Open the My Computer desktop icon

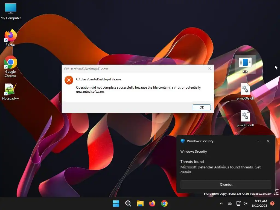tap(11, 11)
